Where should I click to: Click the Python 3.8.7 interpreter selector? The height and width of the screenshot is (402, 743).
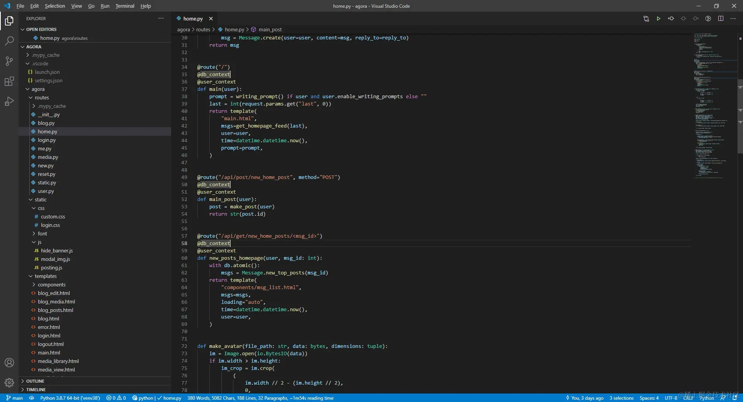[x=70, y=398]
